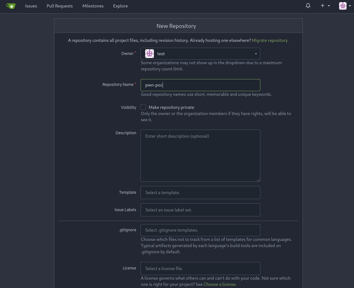This screenshot has height=288, width=354.
Task: Navigate to Milestones
Action: point(93,6)
